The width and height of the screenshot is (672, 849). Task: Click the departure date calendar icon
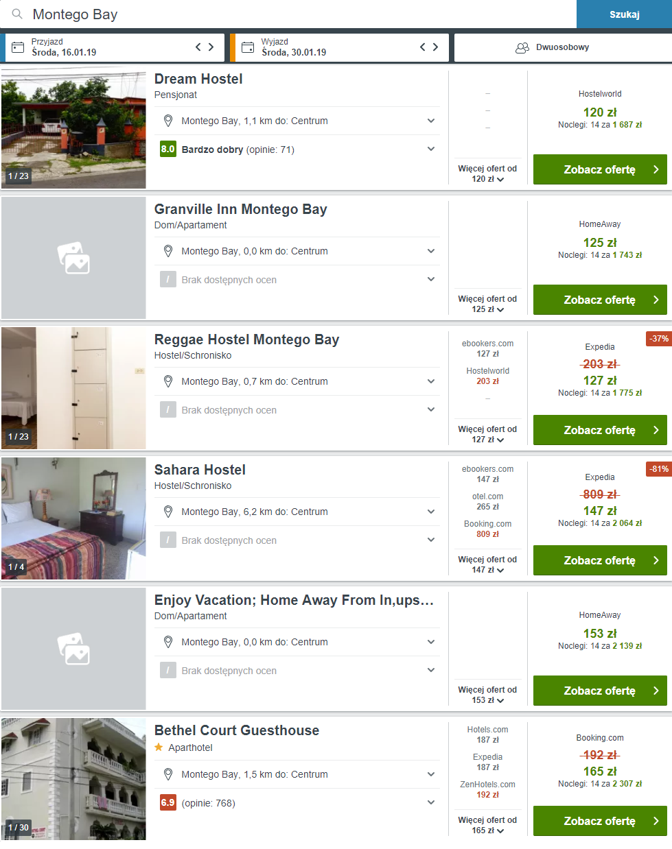[x=248, y=47]
